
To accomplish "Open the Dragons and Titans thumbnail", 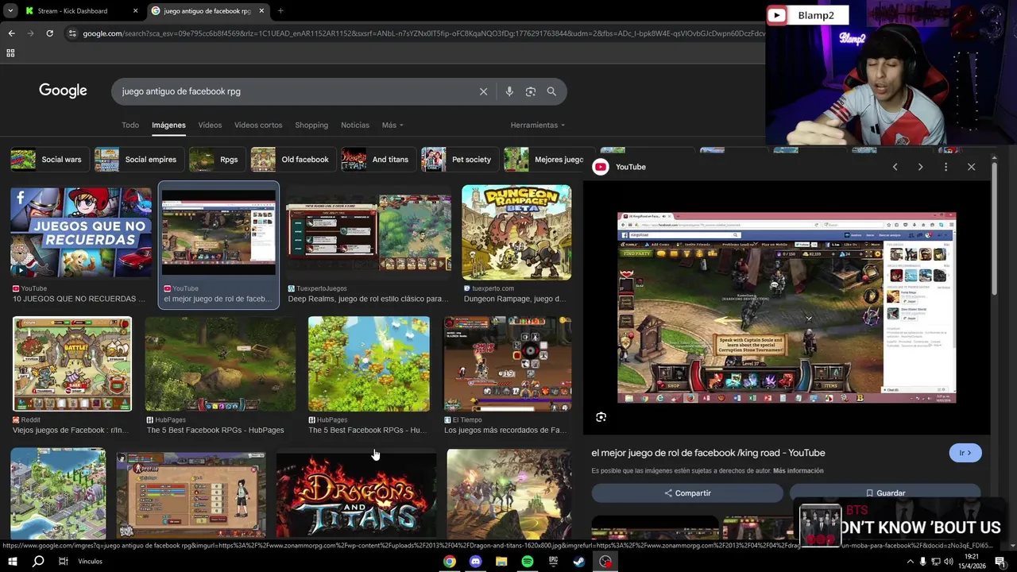I will pos(356,494).
